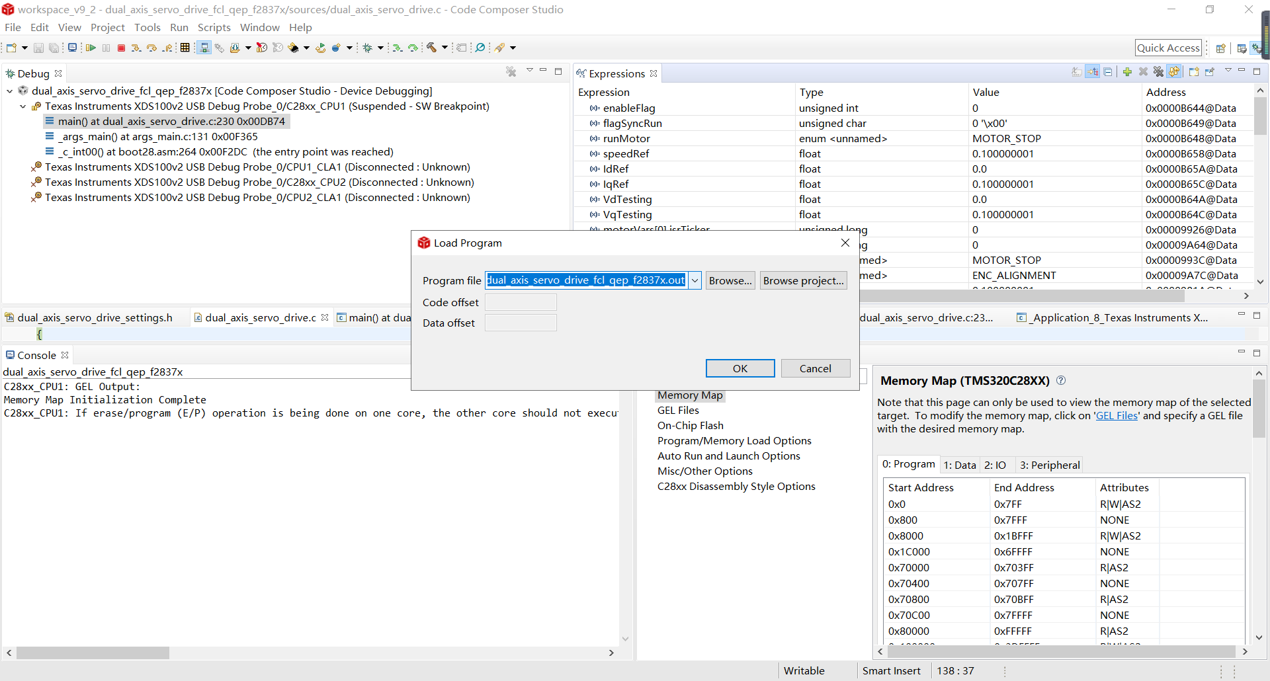Toggle Show Type Names in Expressions toolbar

tap(1077, 72)
